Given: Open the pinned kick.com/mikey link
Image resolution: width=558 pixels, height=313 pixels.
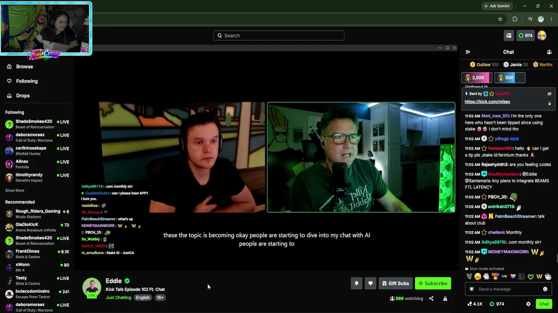Looking at the screenshot, I should 487,102.
